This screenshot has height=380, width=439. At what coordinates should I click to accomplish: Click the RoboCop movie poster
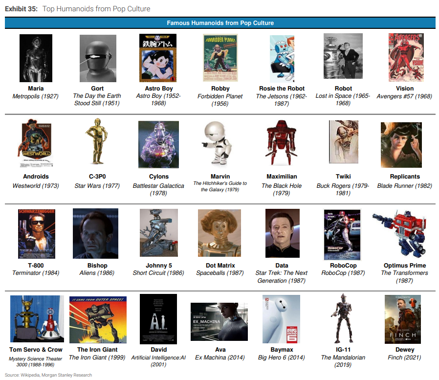click(x=342, y=235)
